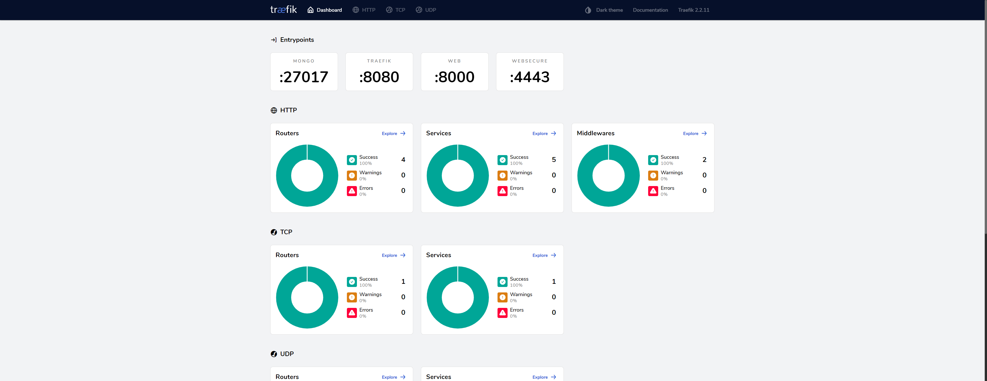Explore HTTP Middlewares arrow link

click(704, 134)
